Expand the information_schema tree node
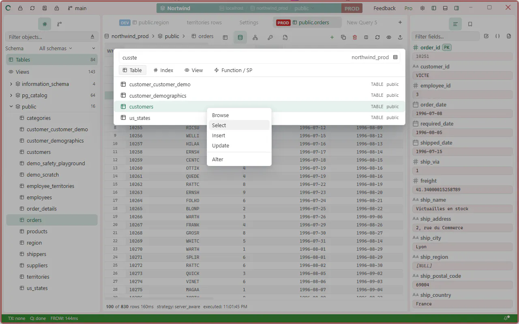 click(11, 84)
